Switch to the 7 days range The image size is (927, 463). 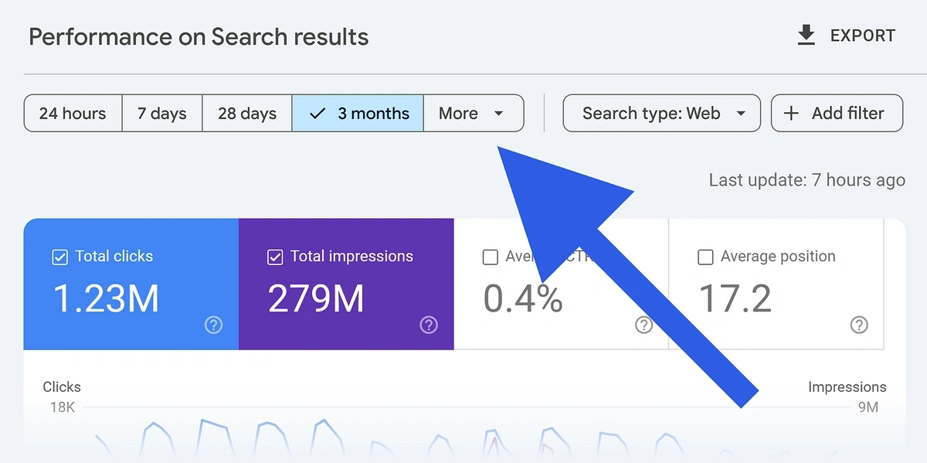click(x=161, y=114)
